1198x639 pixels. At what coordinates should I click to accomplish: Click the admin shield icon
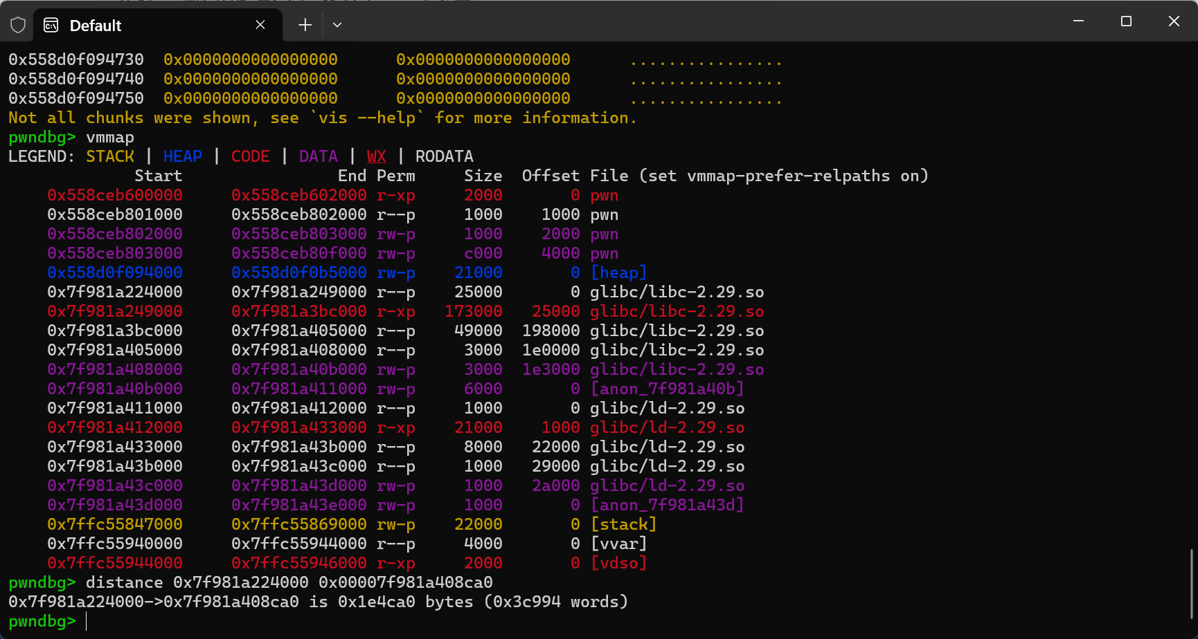click(18, 26)
